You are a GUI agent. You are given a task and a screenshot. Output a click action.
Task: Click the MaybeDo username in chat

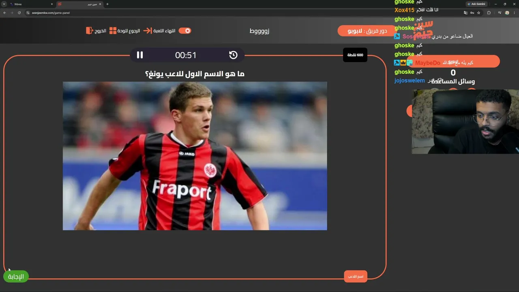click(427, 63)
